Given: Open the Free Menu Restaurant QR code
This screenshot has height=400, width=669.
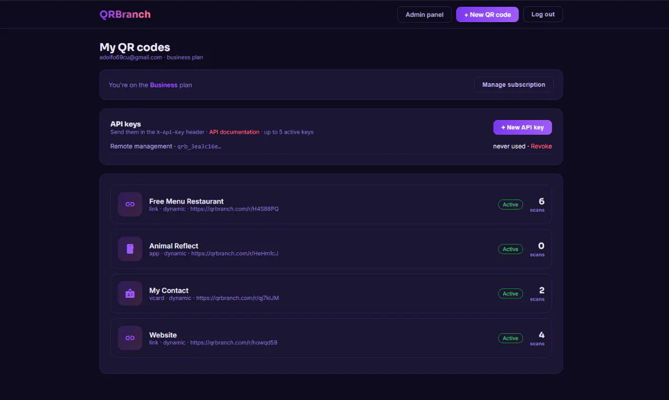Looking at the screenshot, I should click(331, 204).
